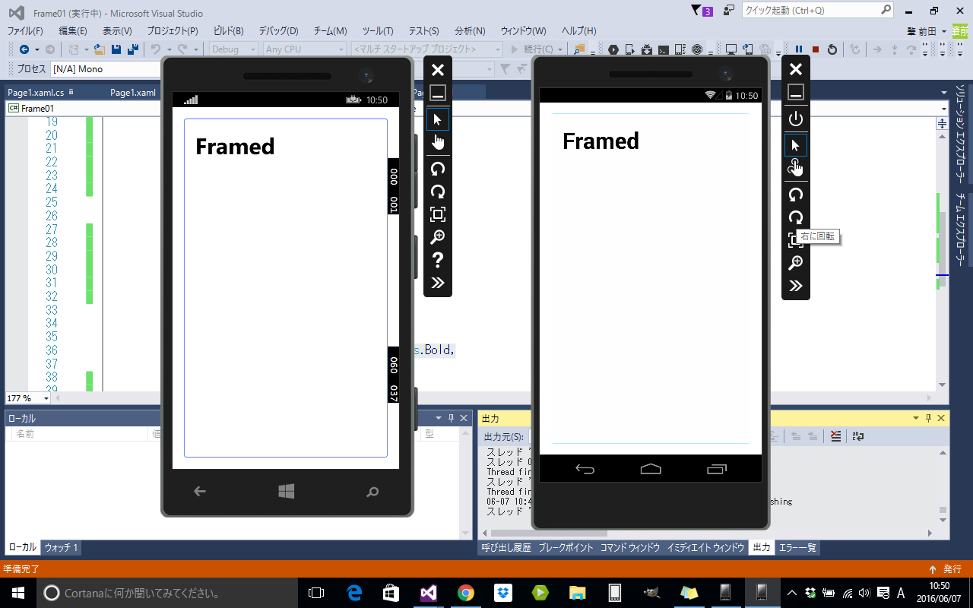This screenshot has height=608, width=973.
Task: Toggle auto-hide pin on the ローカル panel
Action: click(x=452, y=417)
